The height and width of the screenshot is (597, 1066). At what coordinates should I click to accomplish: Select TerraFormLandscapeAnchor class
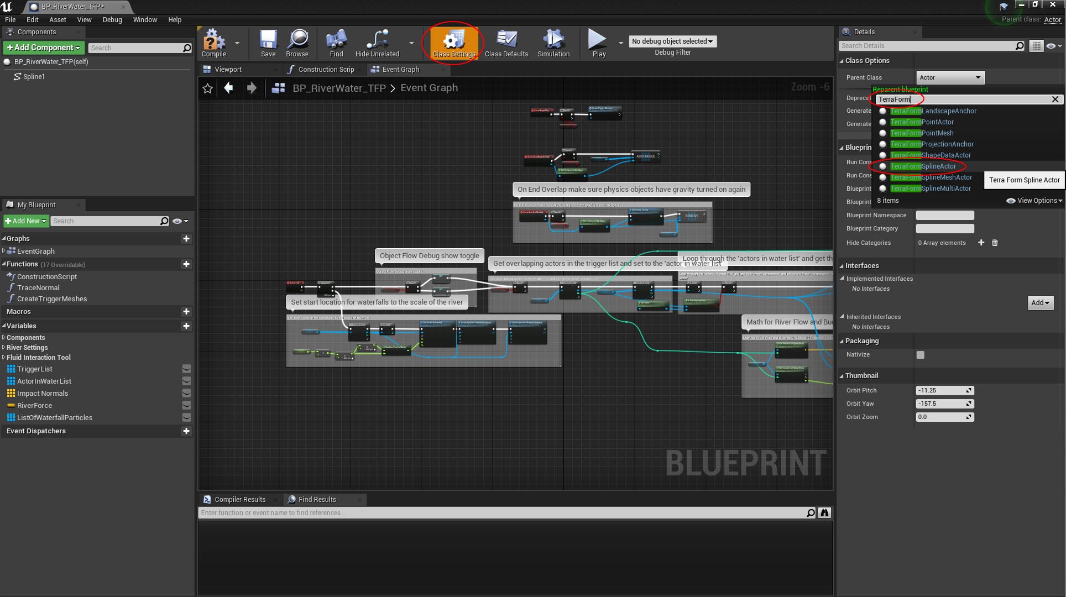click(x=933, y=111)
